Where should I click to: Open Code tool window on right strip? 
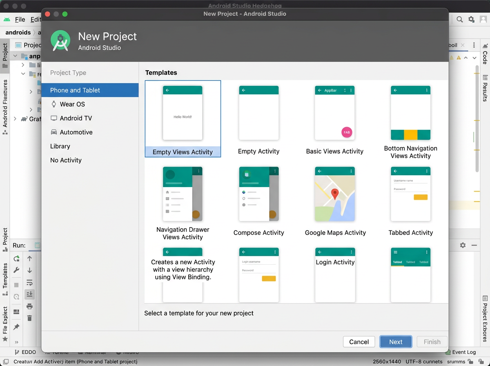(x=485, y=54)
